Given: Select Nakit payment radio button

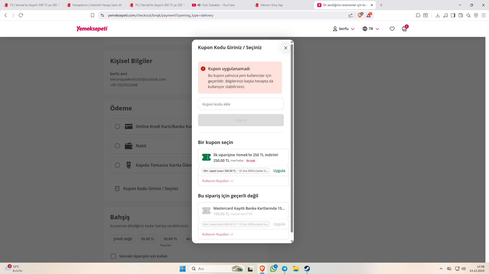Looking at the screenshot, I should (117, 146).
